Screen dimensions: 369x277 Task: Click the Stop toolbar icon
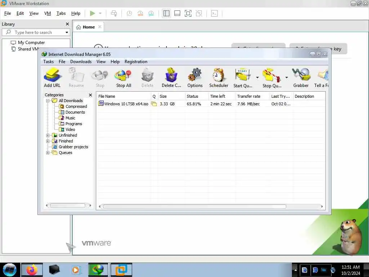(100, 78)
